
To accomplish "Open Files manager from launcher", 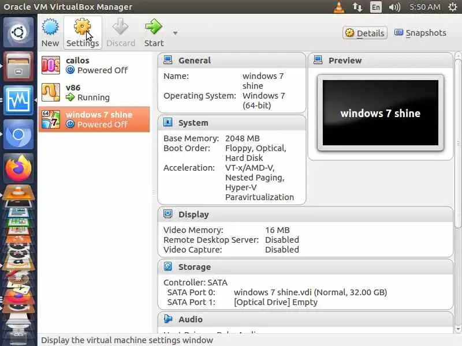I will tap(18, 66).
